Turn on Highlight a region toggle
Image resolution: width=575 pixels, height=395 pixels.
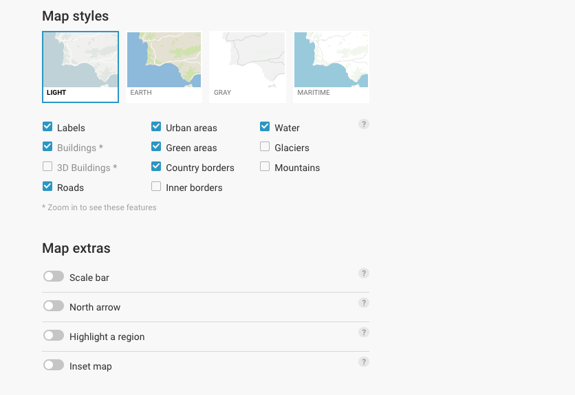pyautogui.click(x=54, y=336)
